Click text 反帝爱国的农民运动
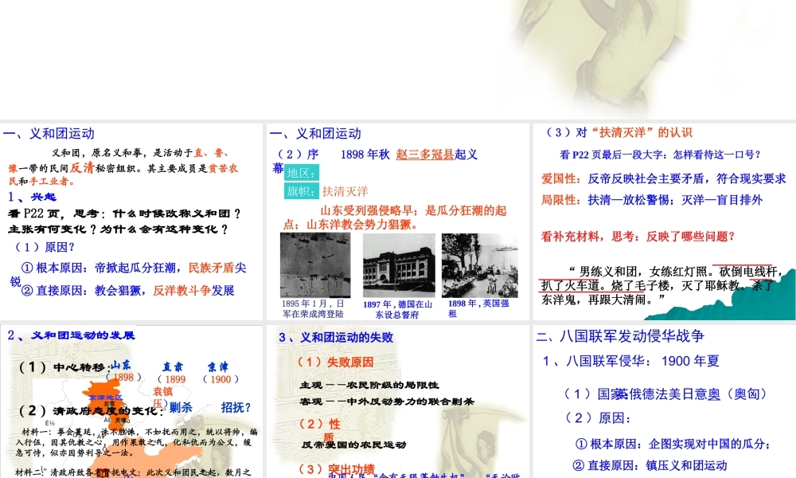Viewport: 796px width, 478px height. click(354, 445)
